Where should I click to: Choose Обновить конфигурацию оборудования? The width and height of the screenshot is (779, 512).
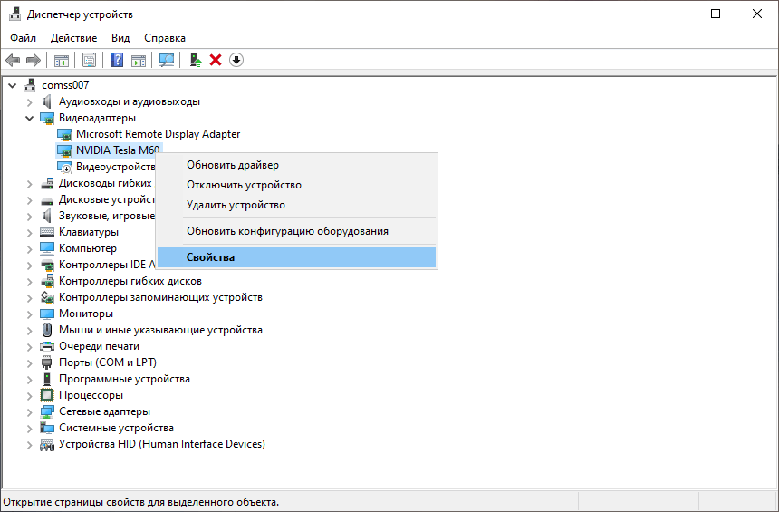coord(296,231)
